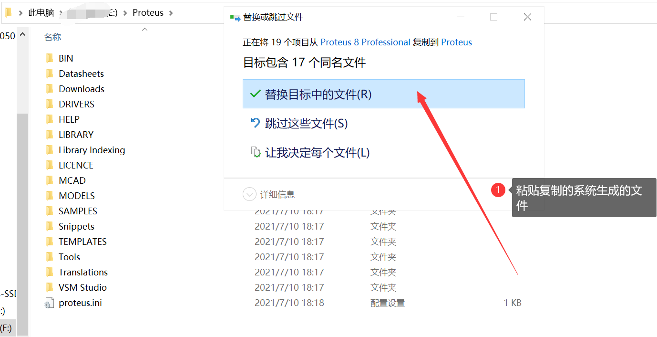The width and height of the screenshot is (657, 337).
Task: Click the TEMPLATES folder icon
Action: (x=50, y=242)
